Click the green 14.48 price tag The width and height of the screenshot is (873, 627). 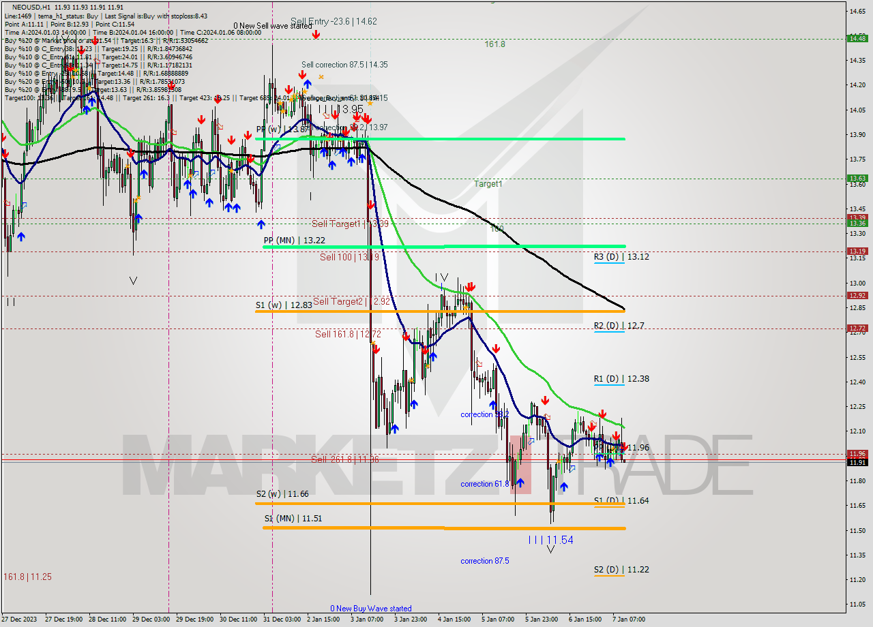click(857, 38)
